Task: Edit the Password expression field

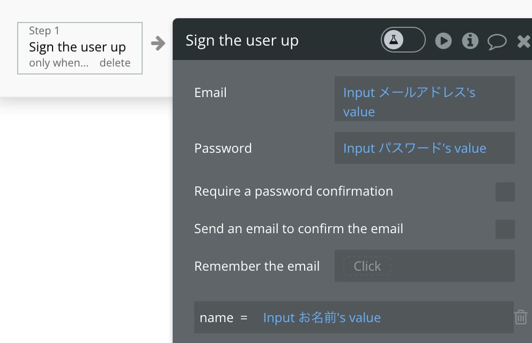Action: 424,148
